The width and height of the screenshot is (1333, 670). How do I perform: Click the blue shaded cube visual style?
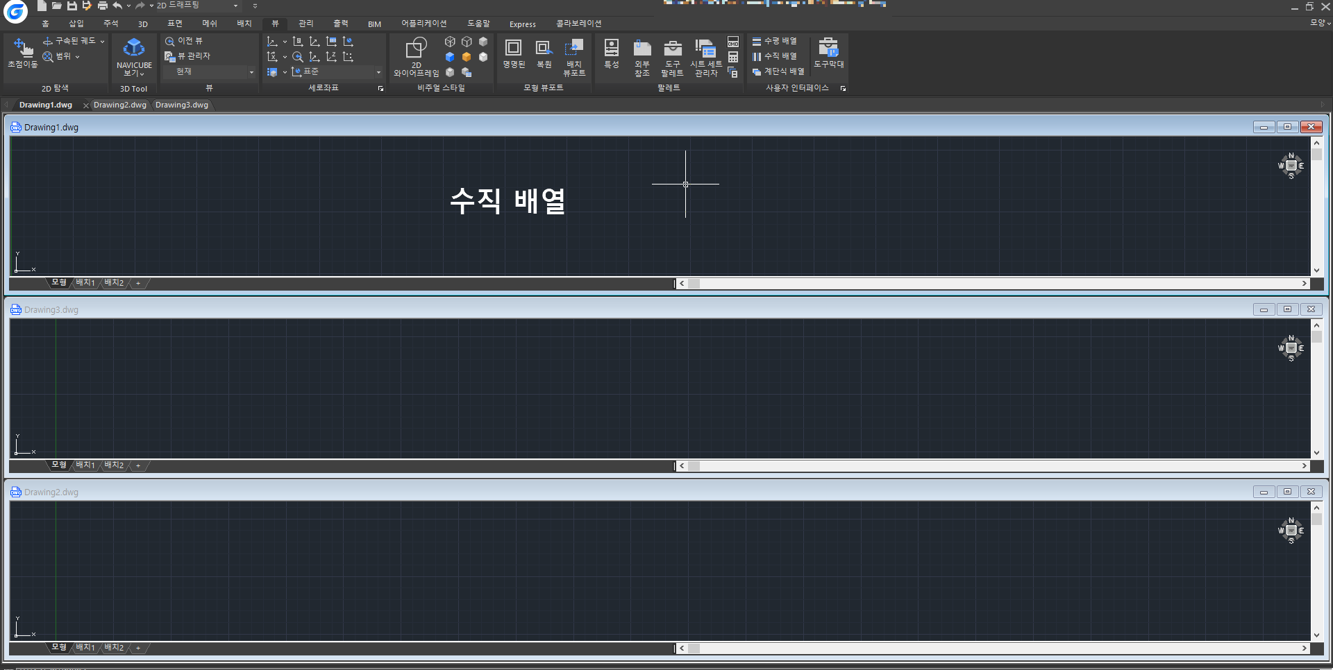click(450, 57)
